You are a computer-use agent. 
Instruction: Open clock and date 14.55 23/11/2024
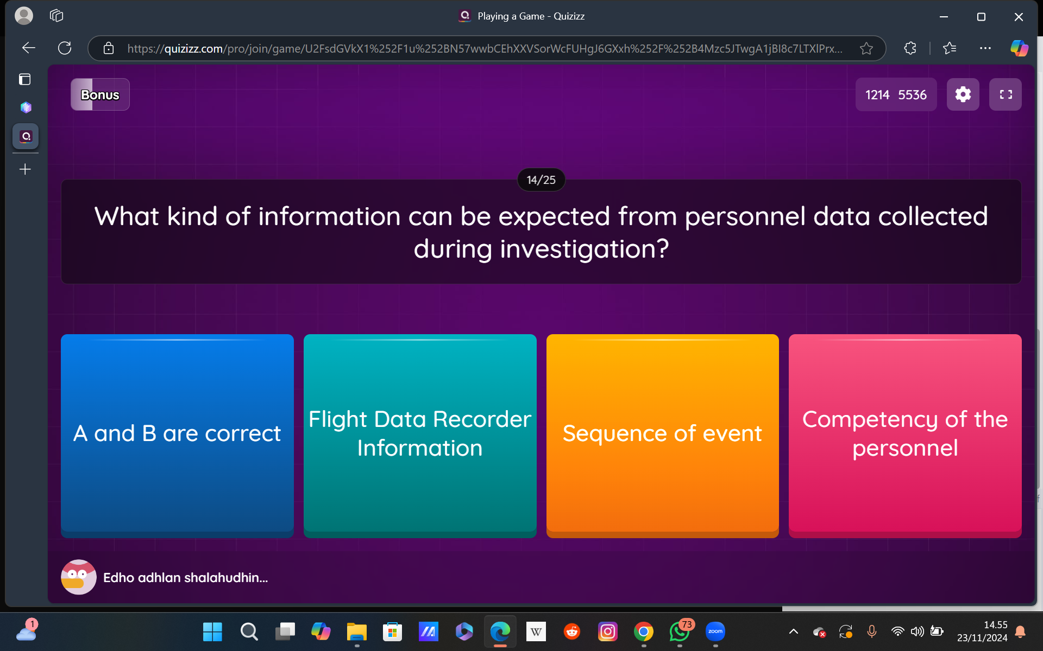[x=982, y=631]
